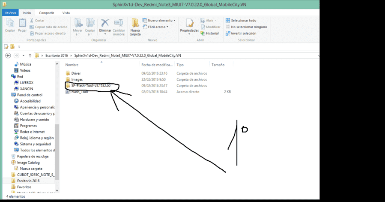Click Pegar acceso directo
This screenshot has width=385, height=202.
tap(48, 33)
